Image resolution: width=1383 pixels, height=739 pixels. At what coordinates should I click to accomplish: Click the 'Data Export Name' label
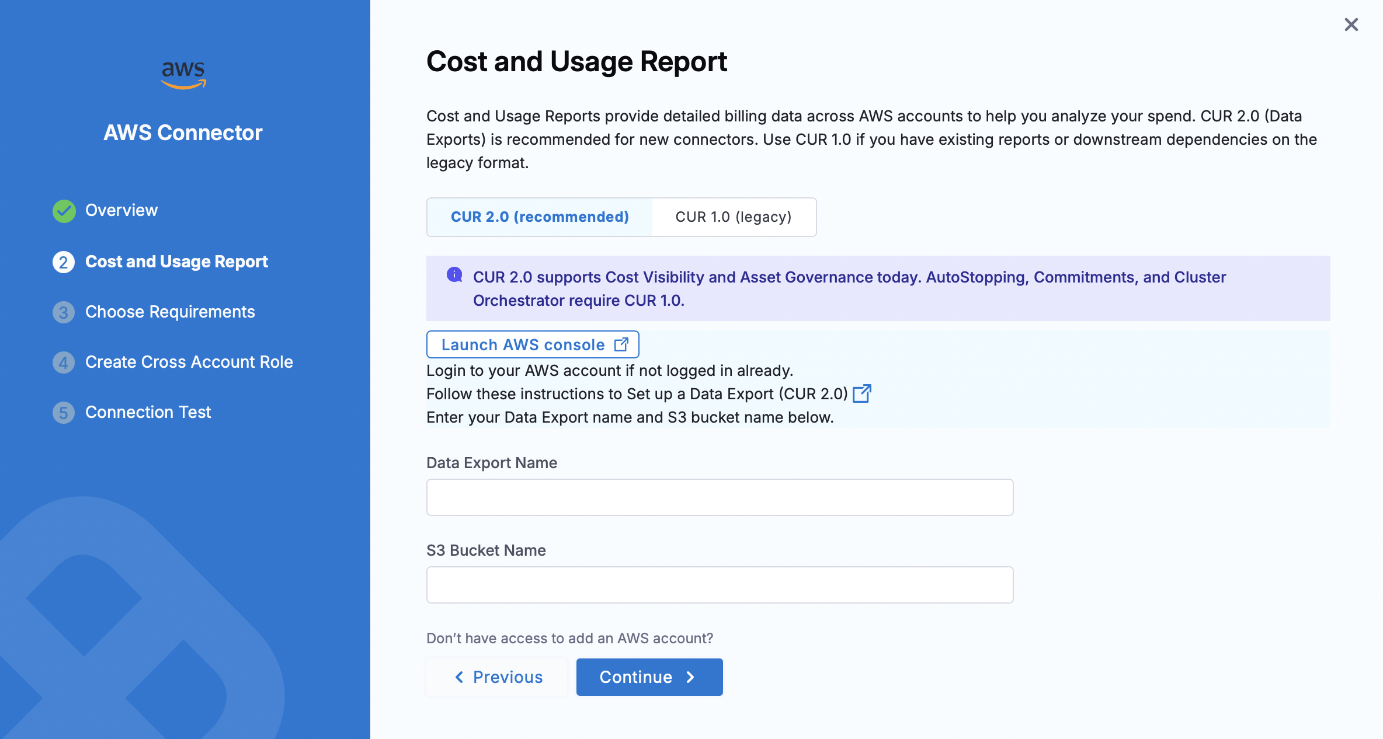(492, 463)
